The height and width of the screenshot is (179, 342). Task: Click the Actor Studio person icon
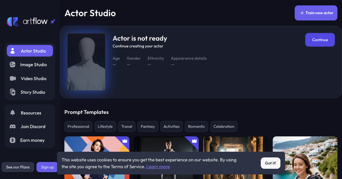click(13, 51)
